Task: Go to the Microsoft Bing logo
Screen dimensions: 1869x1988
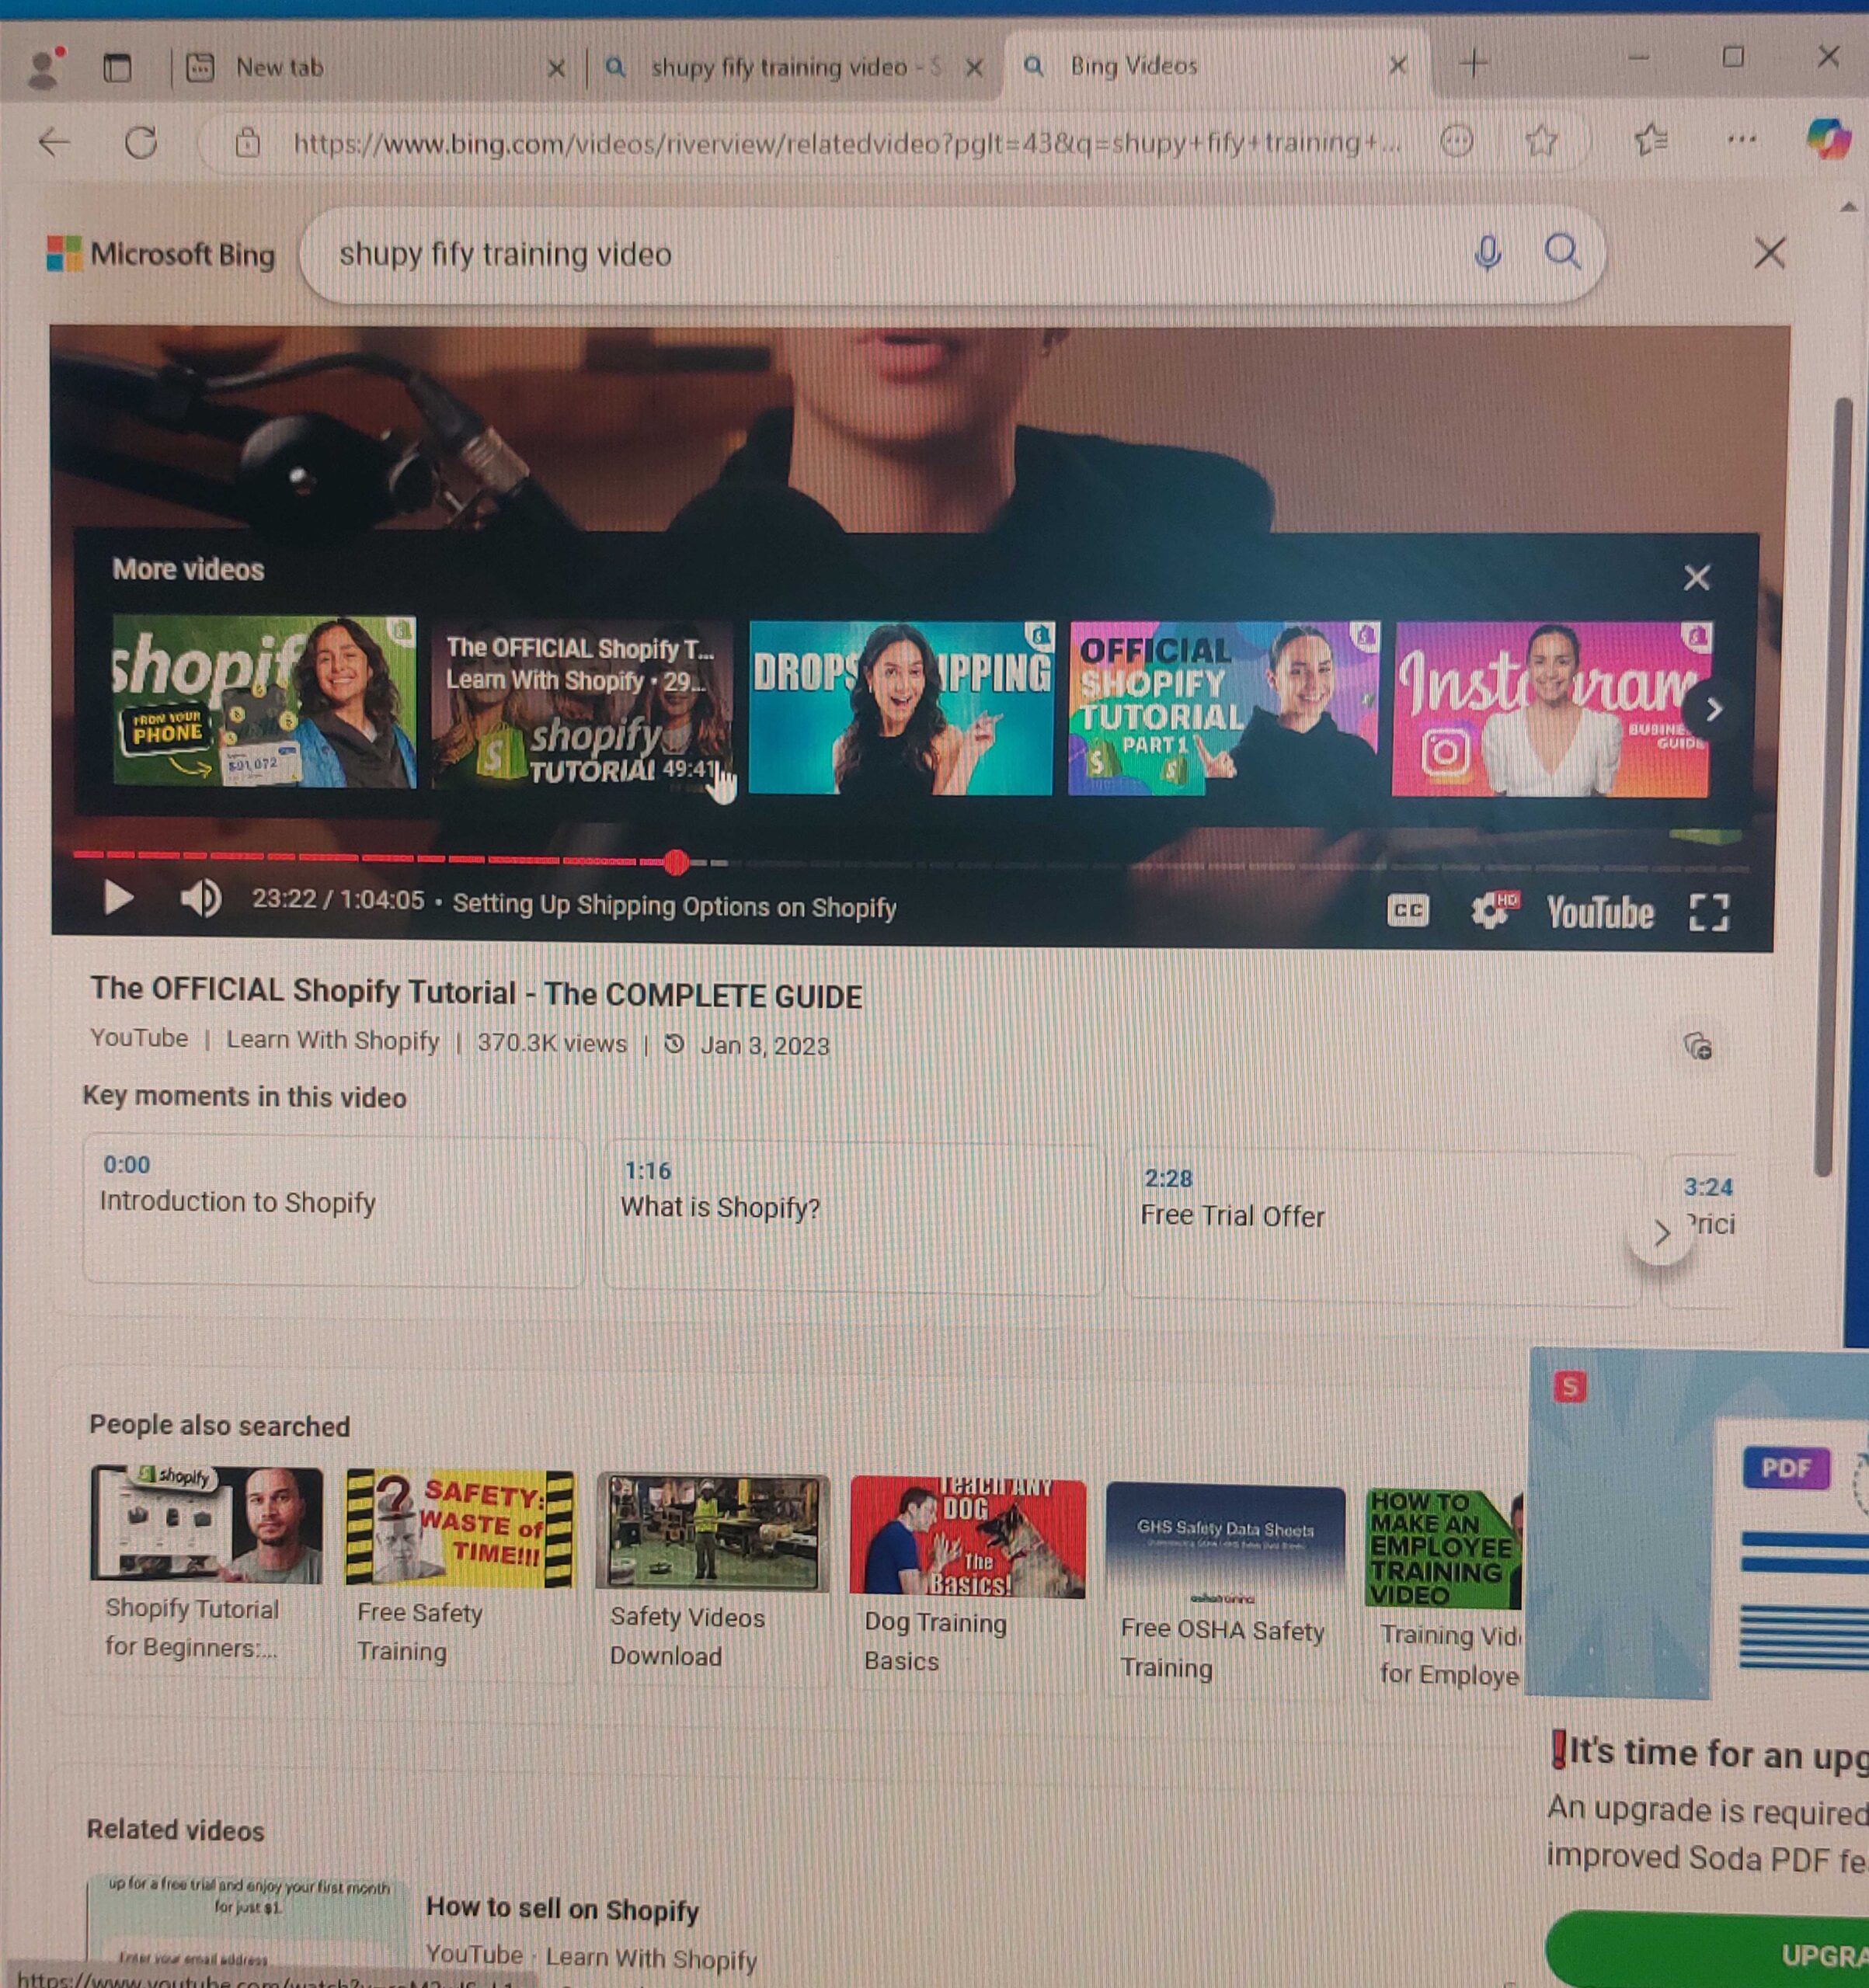Action: [x=161, y=254]
